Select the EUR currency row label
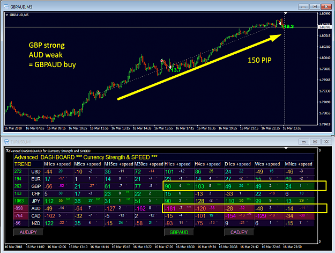The height and width of the screenshot is (253, 335). (x=36, y=179)
